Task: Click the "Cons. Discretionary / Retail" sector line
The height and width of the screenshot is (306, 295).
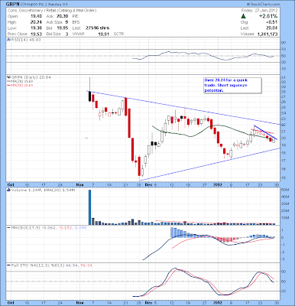Action: point(52,11)
